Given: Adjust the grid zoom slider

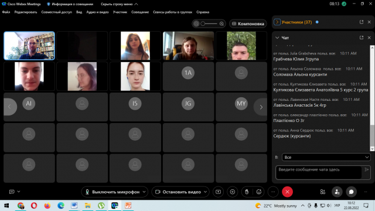Looking at the screenshot, I should click(209, 23).
